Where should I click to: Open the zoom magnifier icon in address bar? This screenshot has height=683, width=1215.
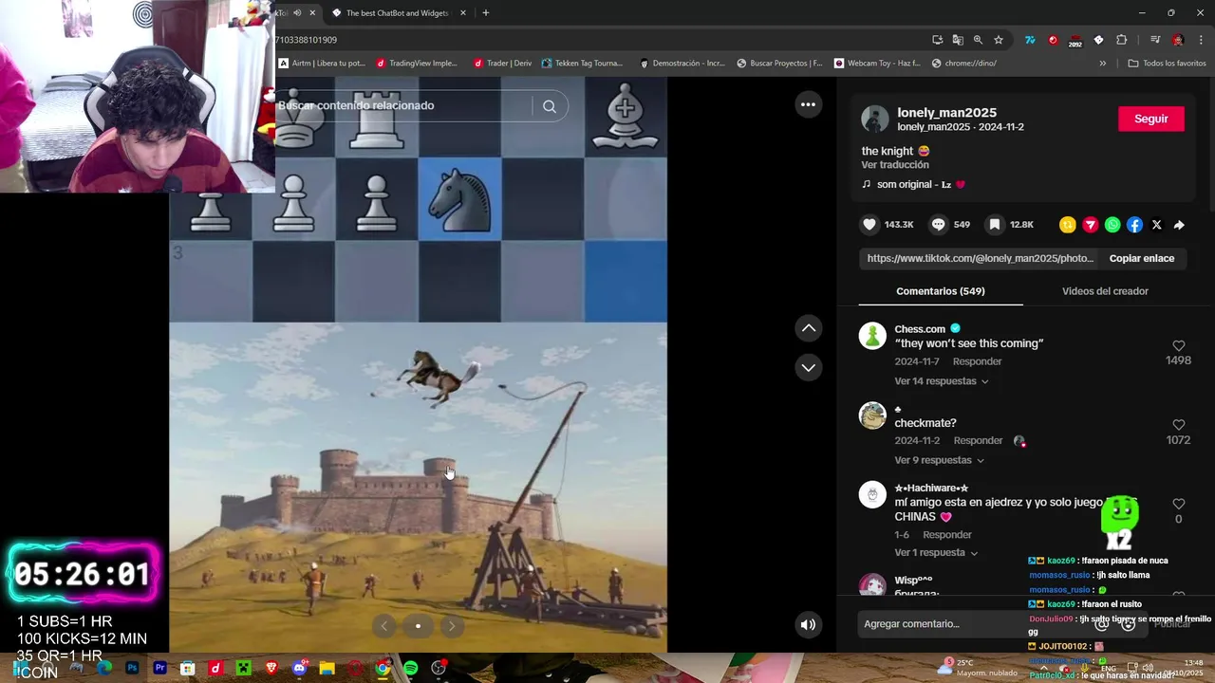click(978, 40)
